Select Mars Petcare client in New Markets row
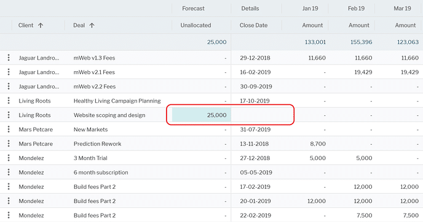The height and width of the screenshot is (222, 423). point(36,129)
